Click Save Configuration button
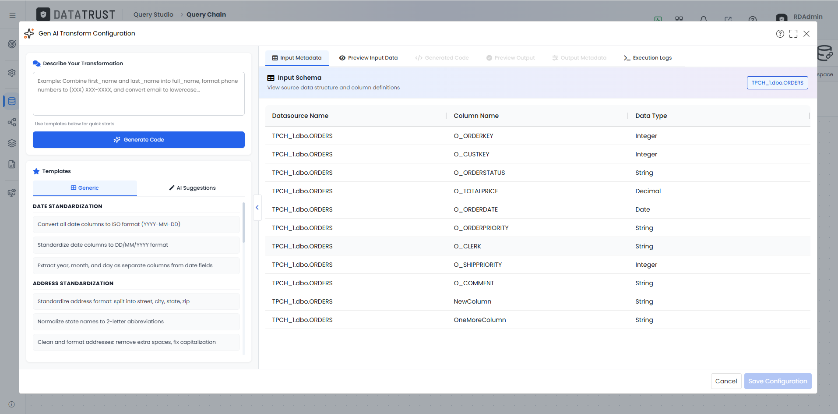Image resolution: width=838 pixels, height=414 pixels. [x=778, y=381]
